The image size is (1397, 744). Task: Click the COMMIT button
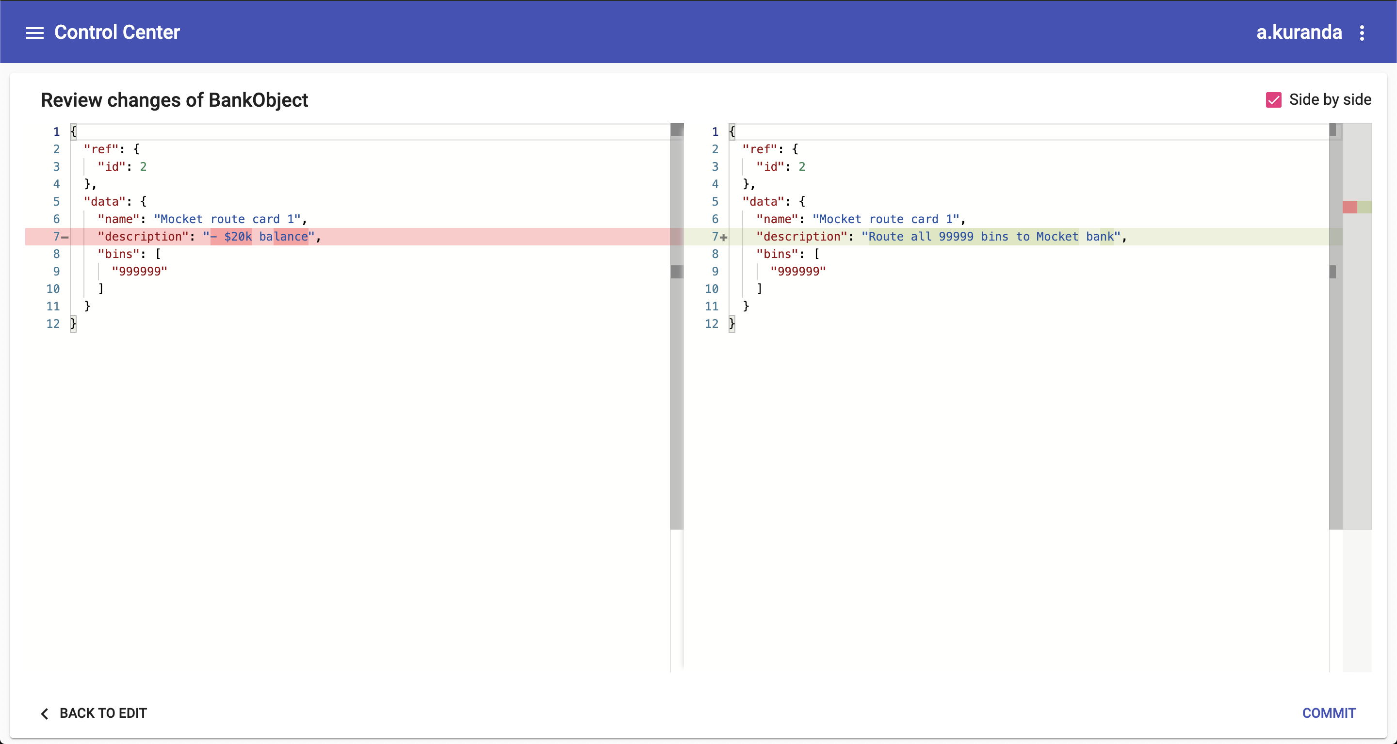1329,713
